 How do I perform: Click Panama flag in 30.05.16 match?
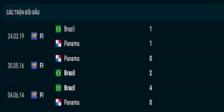(58, 59)
